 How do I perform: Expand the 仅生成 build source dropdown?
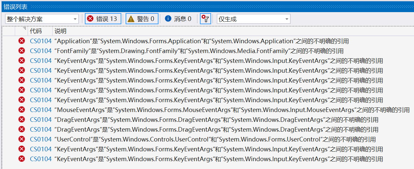(253, 19)
